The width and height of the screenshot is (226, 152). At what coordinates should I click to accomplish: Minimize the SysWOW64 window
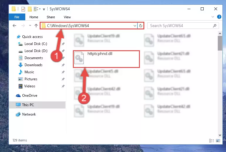coord(189,9)
